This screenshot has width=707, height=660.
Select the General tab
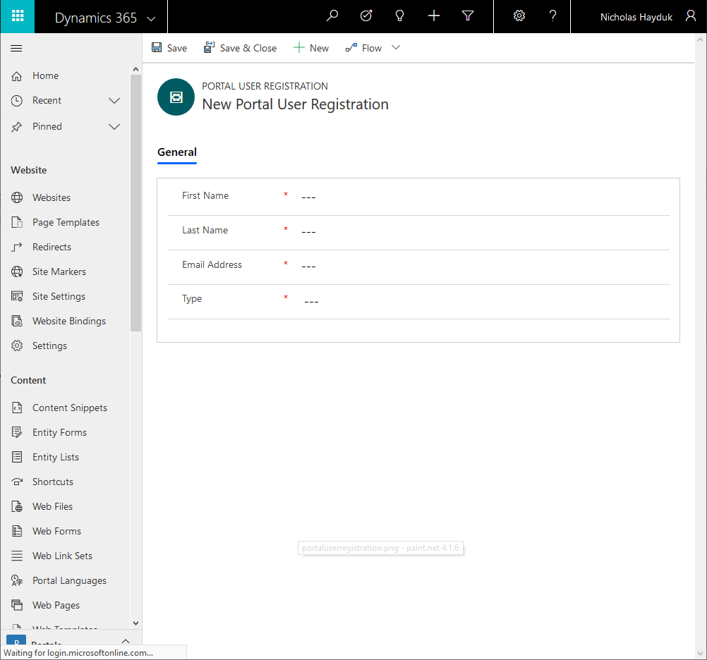pos(176,152)
